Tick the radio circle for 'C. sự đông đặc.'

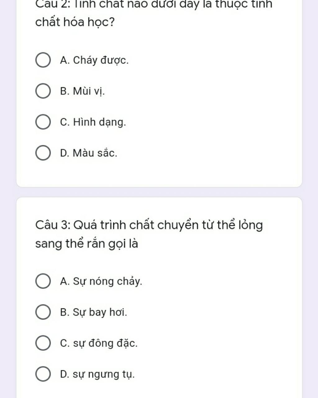coord(43,343)
